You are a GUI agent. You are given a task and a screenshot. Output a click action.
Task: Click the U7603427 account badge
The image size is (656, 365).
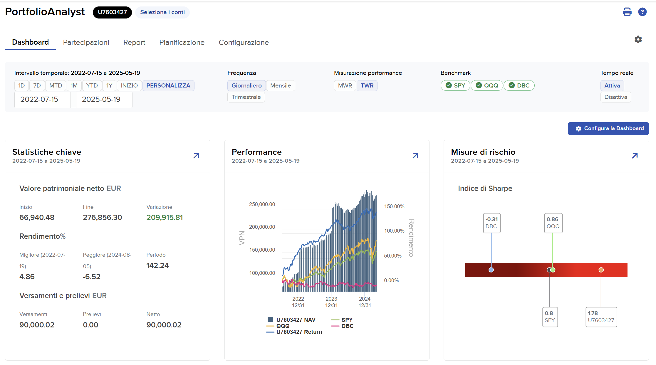click(x=112, y=12)
